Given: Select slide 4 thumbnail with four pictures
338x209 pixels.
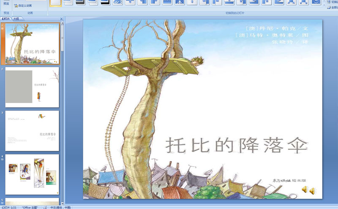Looking at the screenshot, I should point(32,174).
